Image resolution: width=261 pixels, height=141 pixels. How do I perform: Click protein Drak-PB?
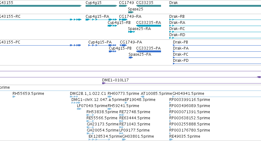217,45
